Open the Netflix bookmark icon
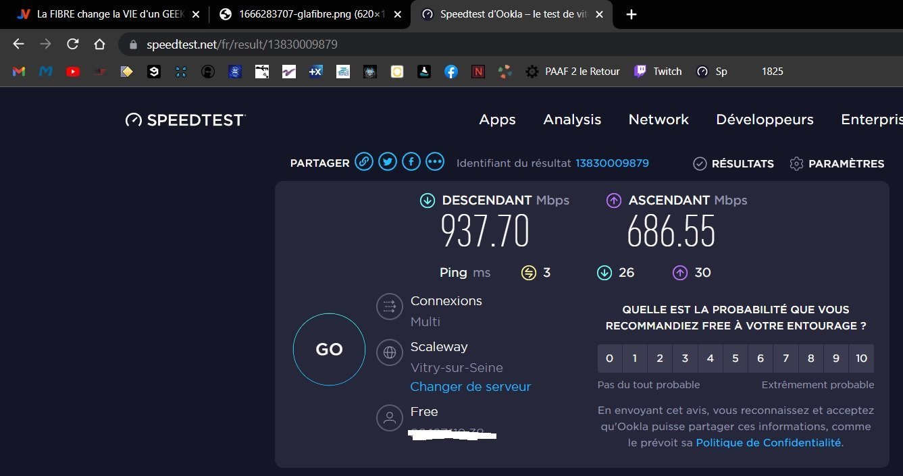 [478, 72]
